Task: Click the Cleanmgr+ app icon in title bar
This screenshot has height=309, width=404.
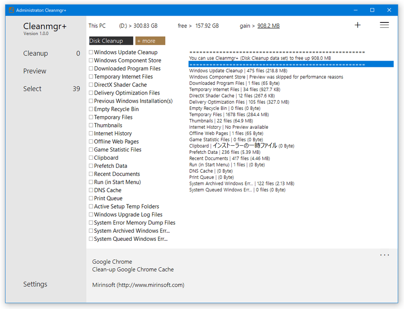Action: [x=11, y=10]
